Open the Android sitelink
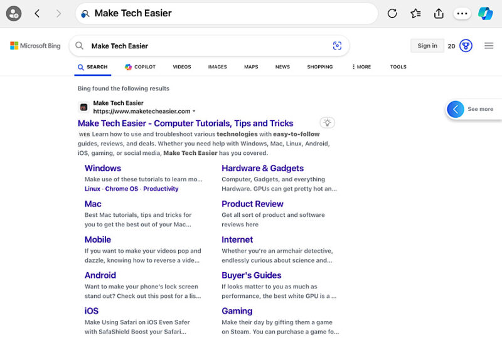Viewport: 502px width, 338px height. coord(100,275)
